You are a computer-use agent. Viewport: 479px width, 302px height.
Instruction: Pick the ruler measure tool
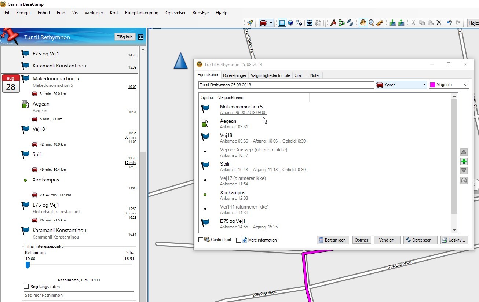tap(380, 23)
